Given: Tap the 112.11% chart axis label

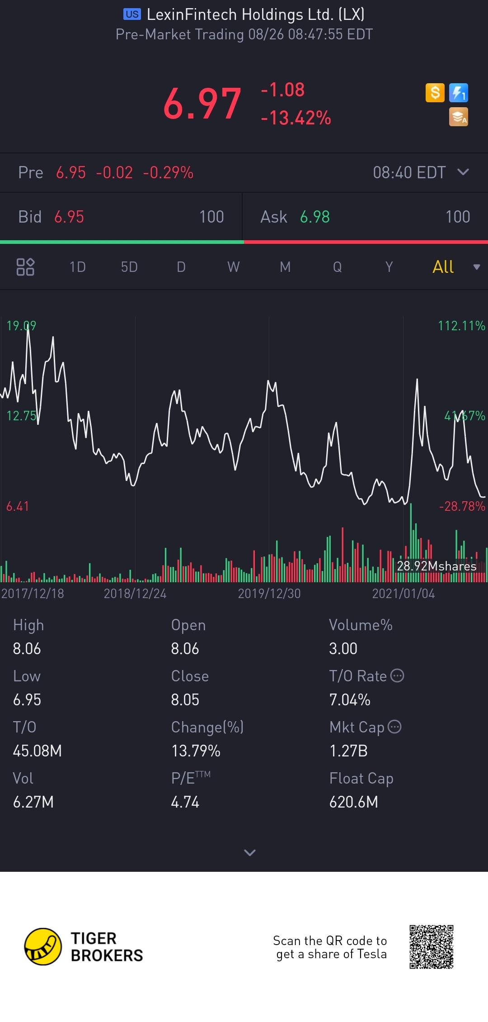Looking at the screenshot, I should click(x=461, y=325).
